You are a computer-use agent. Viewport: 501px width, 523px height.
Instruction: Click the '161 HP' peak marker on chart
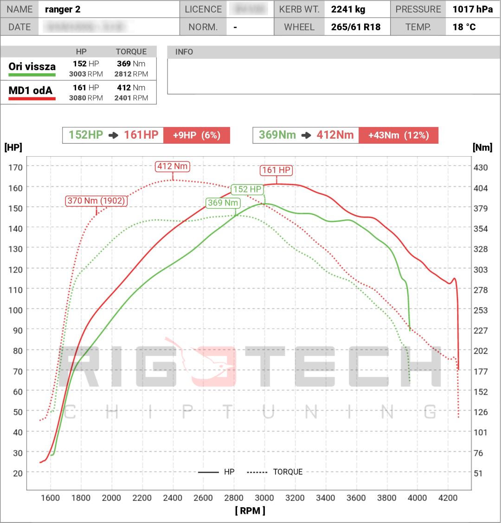tap(276, 170)
